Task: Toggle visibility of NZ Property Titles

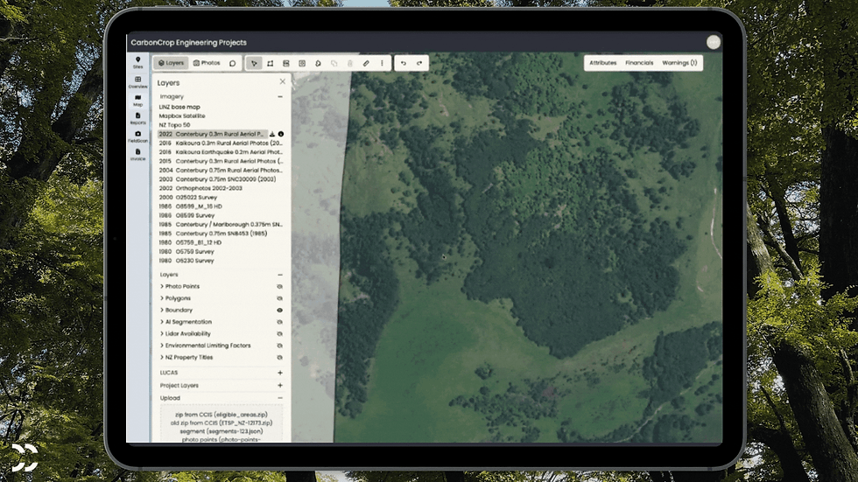Action: [279, 358]
